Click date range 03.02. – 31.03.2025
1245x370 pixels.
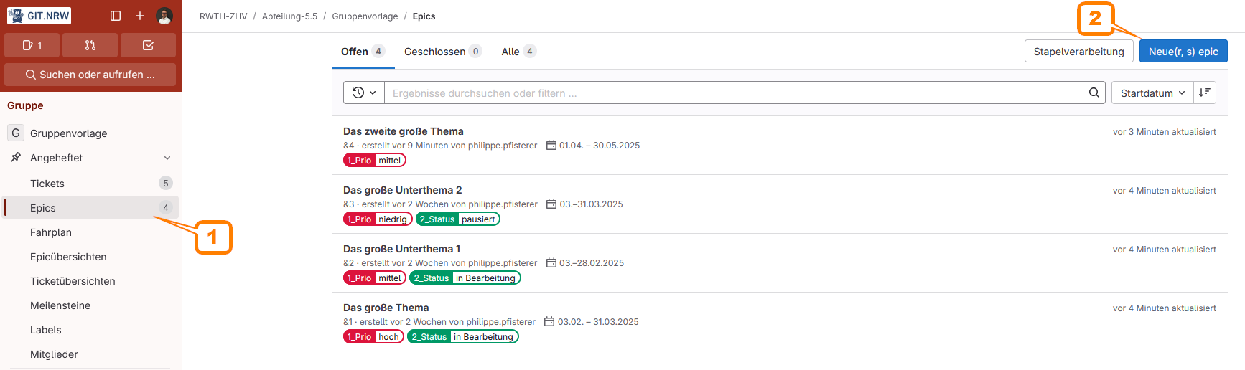click(x=598, y=322)
